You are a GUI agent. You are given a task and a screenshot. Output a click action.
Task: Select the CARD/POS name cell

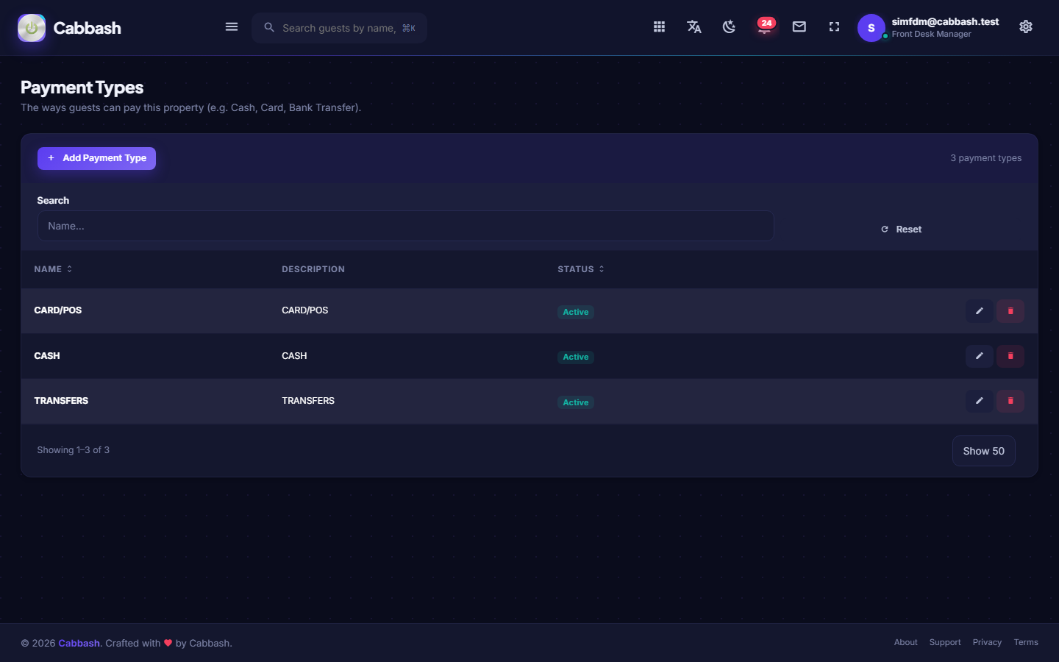58,310
